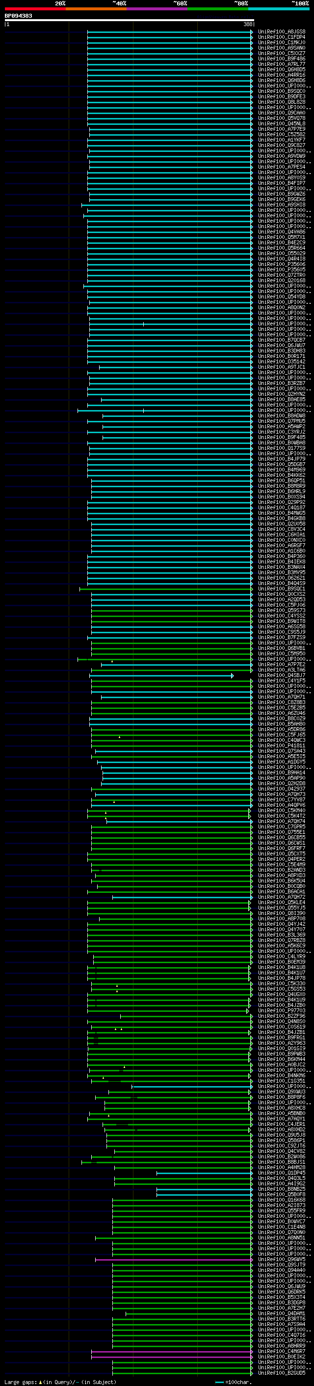
Task: Click the short cyan UniRef100_Q4SBJ7 alignment bar
Action: [x=161, y=675]
